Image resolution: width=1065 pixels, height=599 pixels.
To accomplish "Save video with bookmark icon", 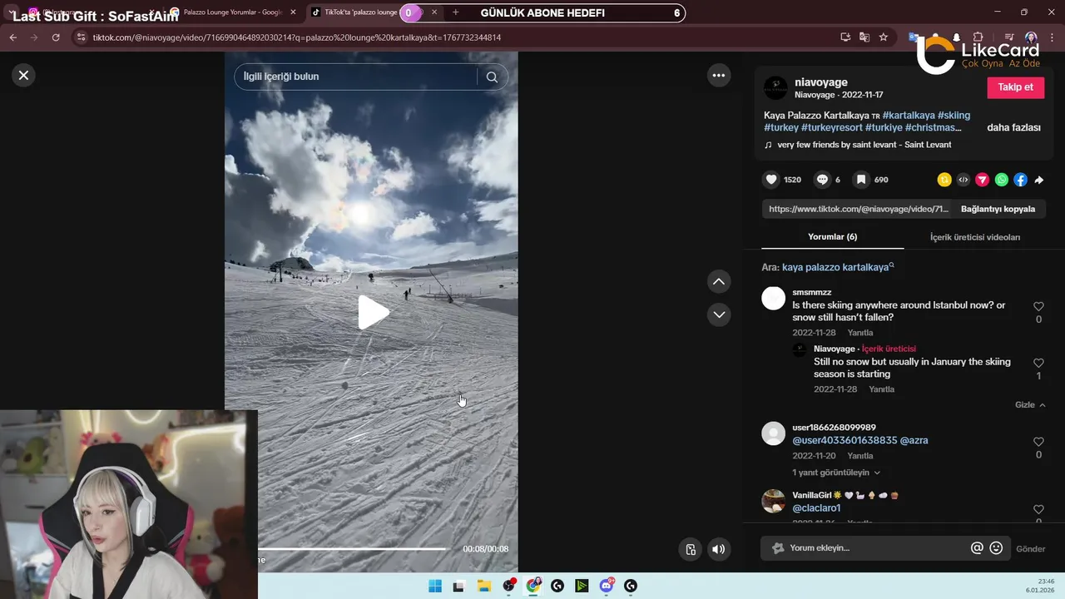I will (x=861, y=180).
